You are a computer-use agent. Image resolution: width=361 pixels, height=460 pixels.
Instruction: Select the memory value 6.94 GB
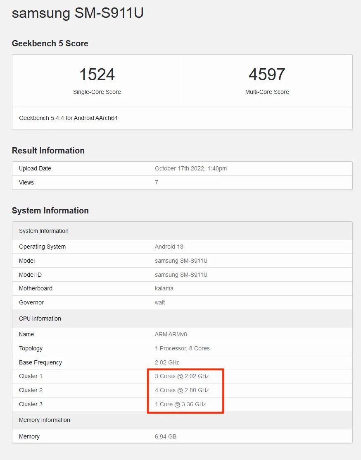tap(165, 436)
